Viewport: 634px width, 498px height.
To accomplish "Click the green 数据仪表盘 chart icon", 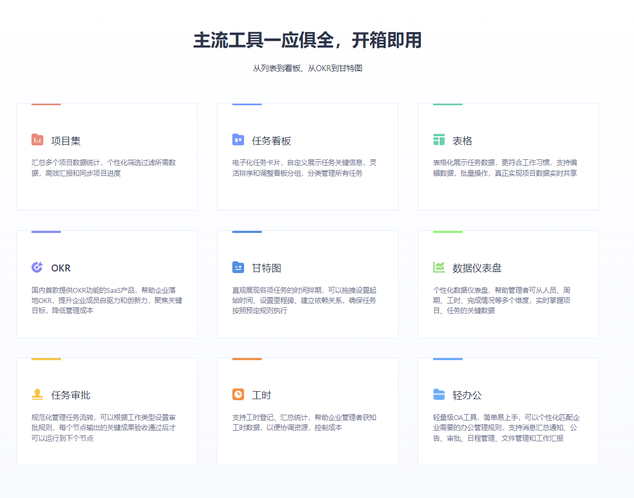I will 439,267.
